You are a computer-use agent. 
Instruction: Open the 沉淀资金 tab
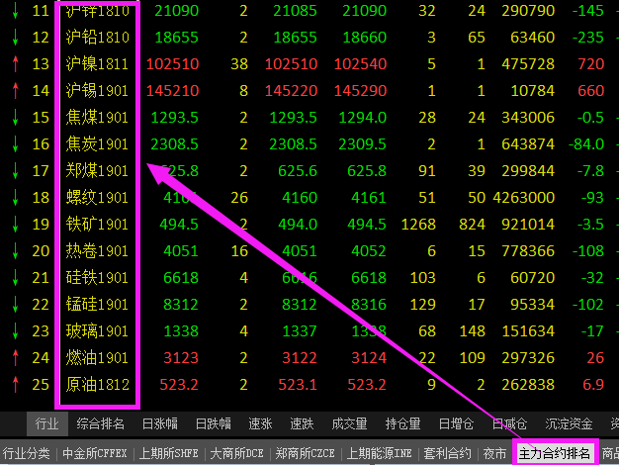coord(569,423)
